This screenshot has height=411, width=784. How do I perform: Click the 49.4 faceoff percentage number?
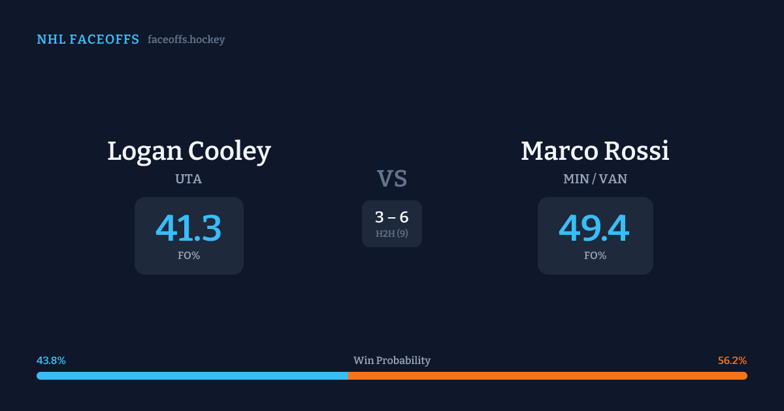(595, 228)
